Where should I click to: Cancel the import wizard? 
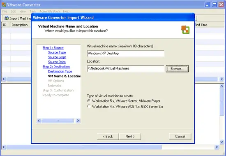click(x=180, y=137)
